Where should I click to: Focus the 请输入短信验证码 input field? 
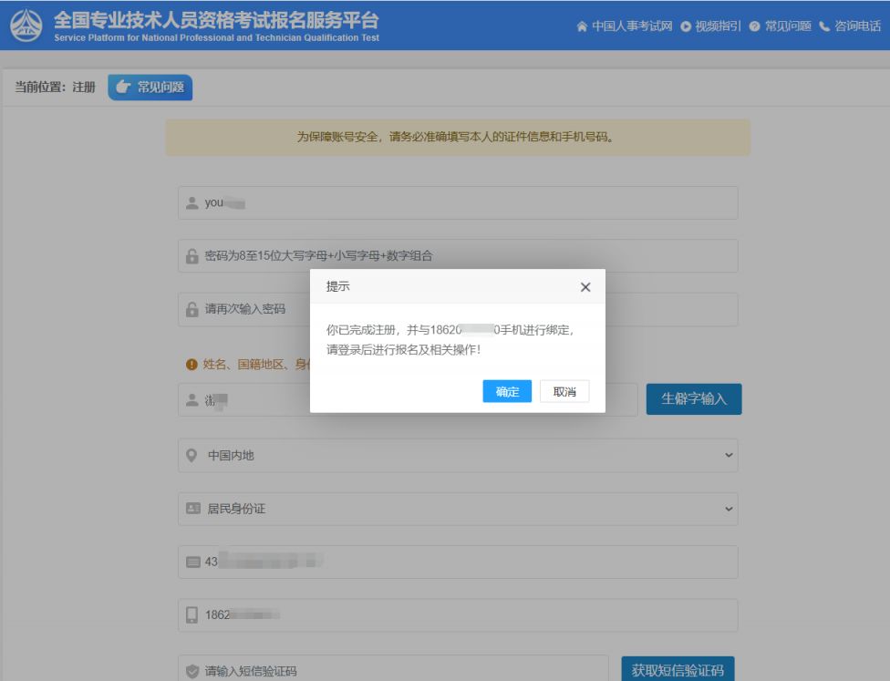(392, 670)
